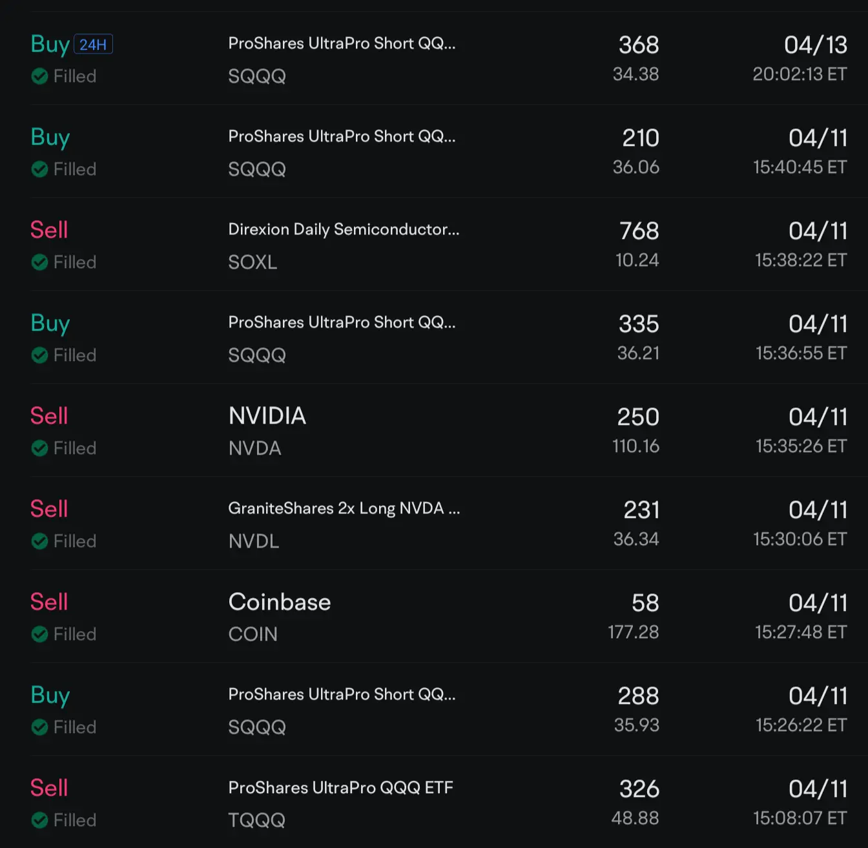Click Filled checkmark icon on NVDL sell order
Screen dimensions: 868x848
coord(39,541)
